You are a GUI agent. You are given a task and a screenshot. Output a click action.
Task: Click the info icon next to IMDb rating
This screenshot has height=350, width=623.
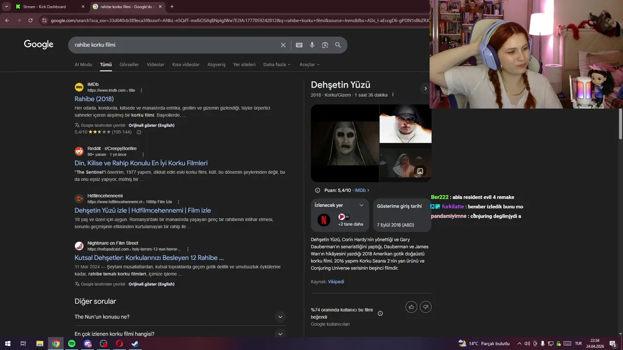tap(139, 132)
